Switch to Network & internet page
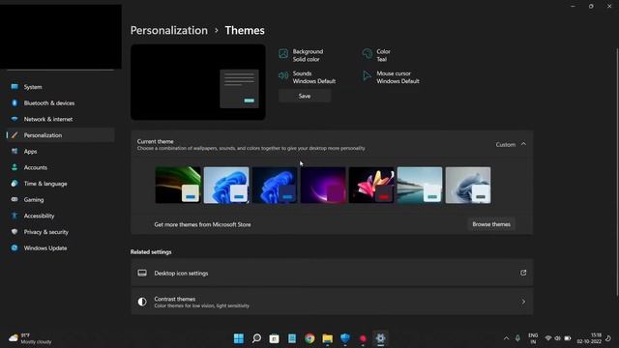This screenshot has width=619, height=348. 60,119
